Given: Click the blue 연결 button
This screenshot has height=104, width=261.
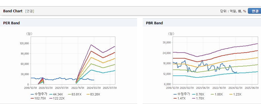Looking at the screenshot, I should click(x=255, y=11).
